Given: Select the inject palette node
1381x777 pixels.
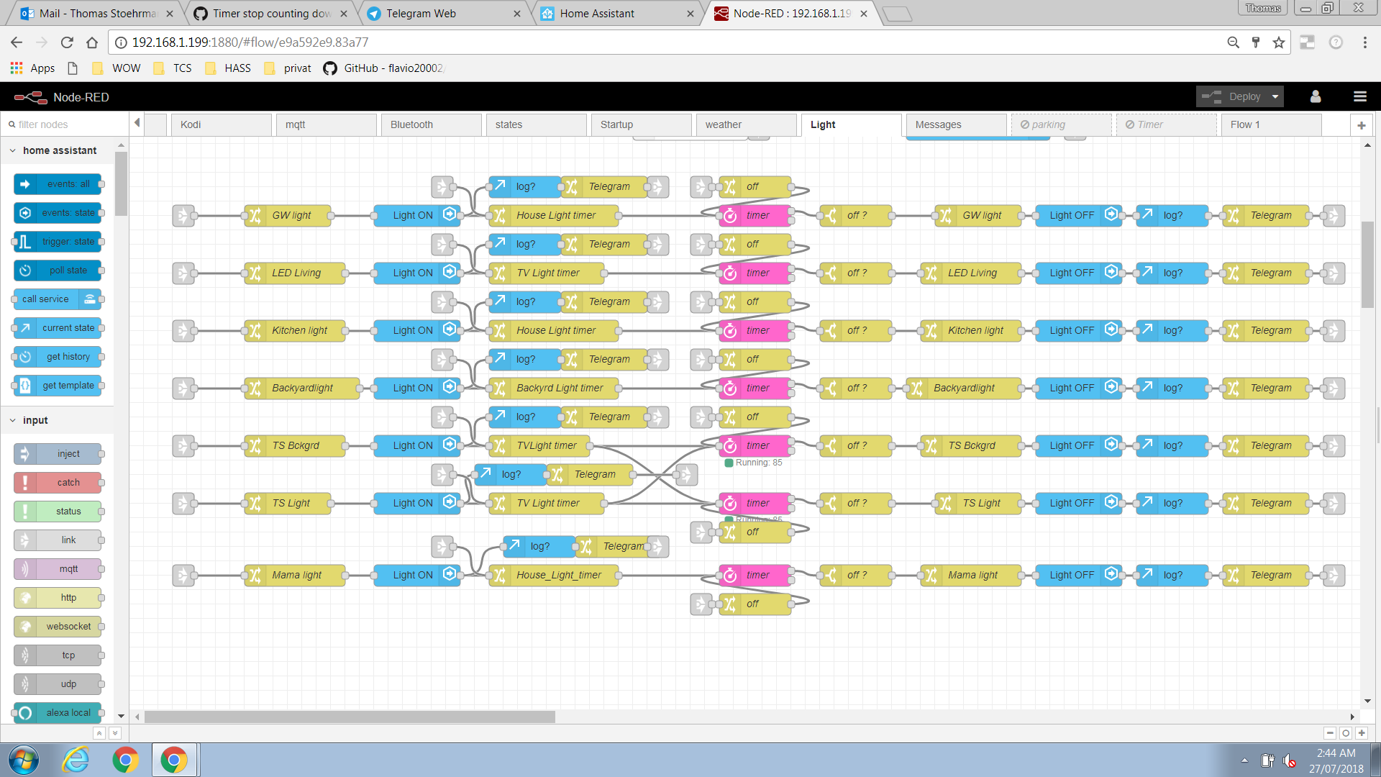Looking at the screenshot, I should coord(58,454).
